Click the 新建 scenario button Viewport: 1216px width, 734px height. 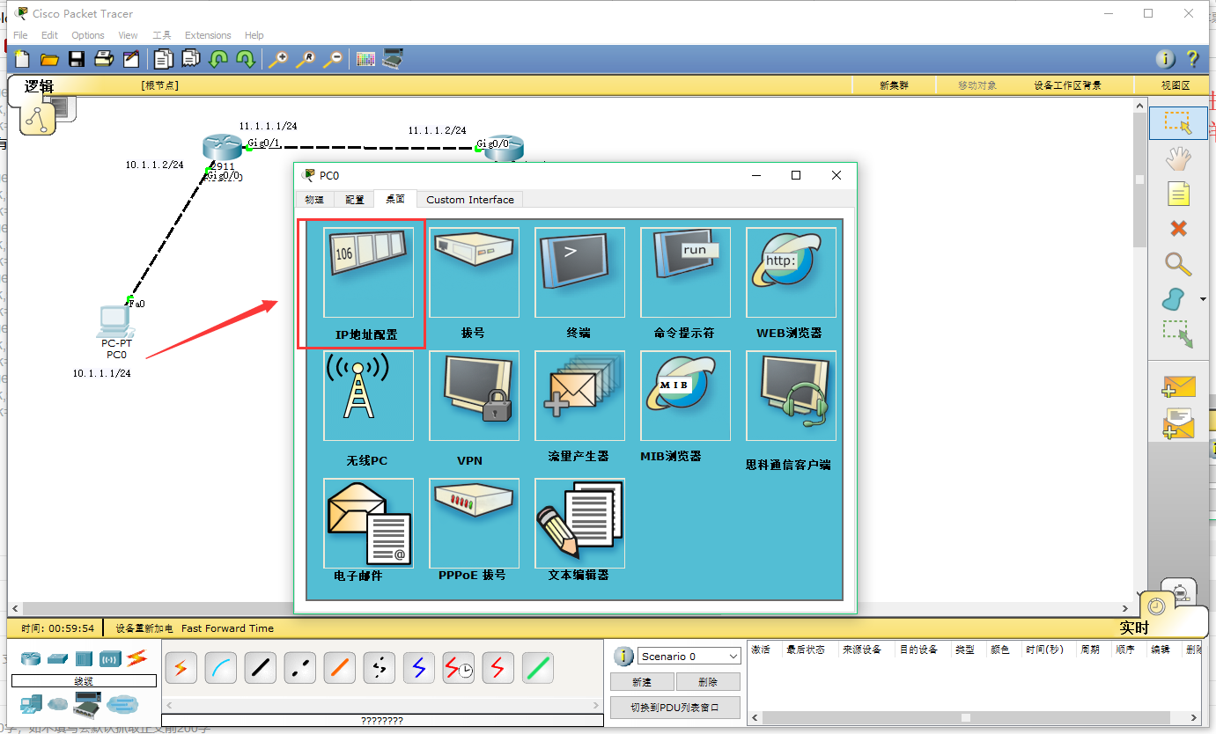coord(642,682)
